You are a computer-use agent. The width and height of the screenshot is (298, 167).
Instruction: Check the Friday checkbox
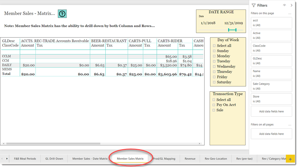point(214,77)
